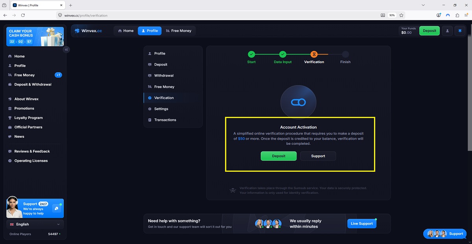472x244 pixels.
Task: Click the Finish step circle
Action: point(345,55)
